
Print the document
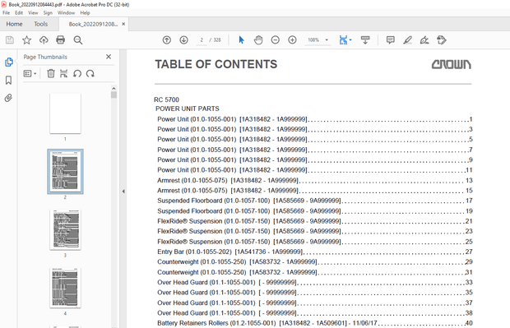click(x=61, y=40)
